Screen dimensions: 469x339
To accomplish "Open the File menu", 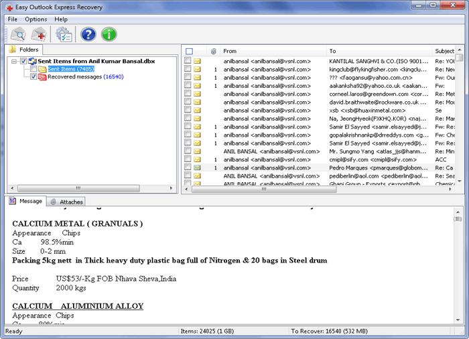I will click(x=12, y=19).
